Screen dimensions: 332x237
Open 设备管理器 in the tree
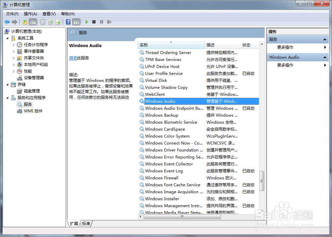click(x=34, y=78)
